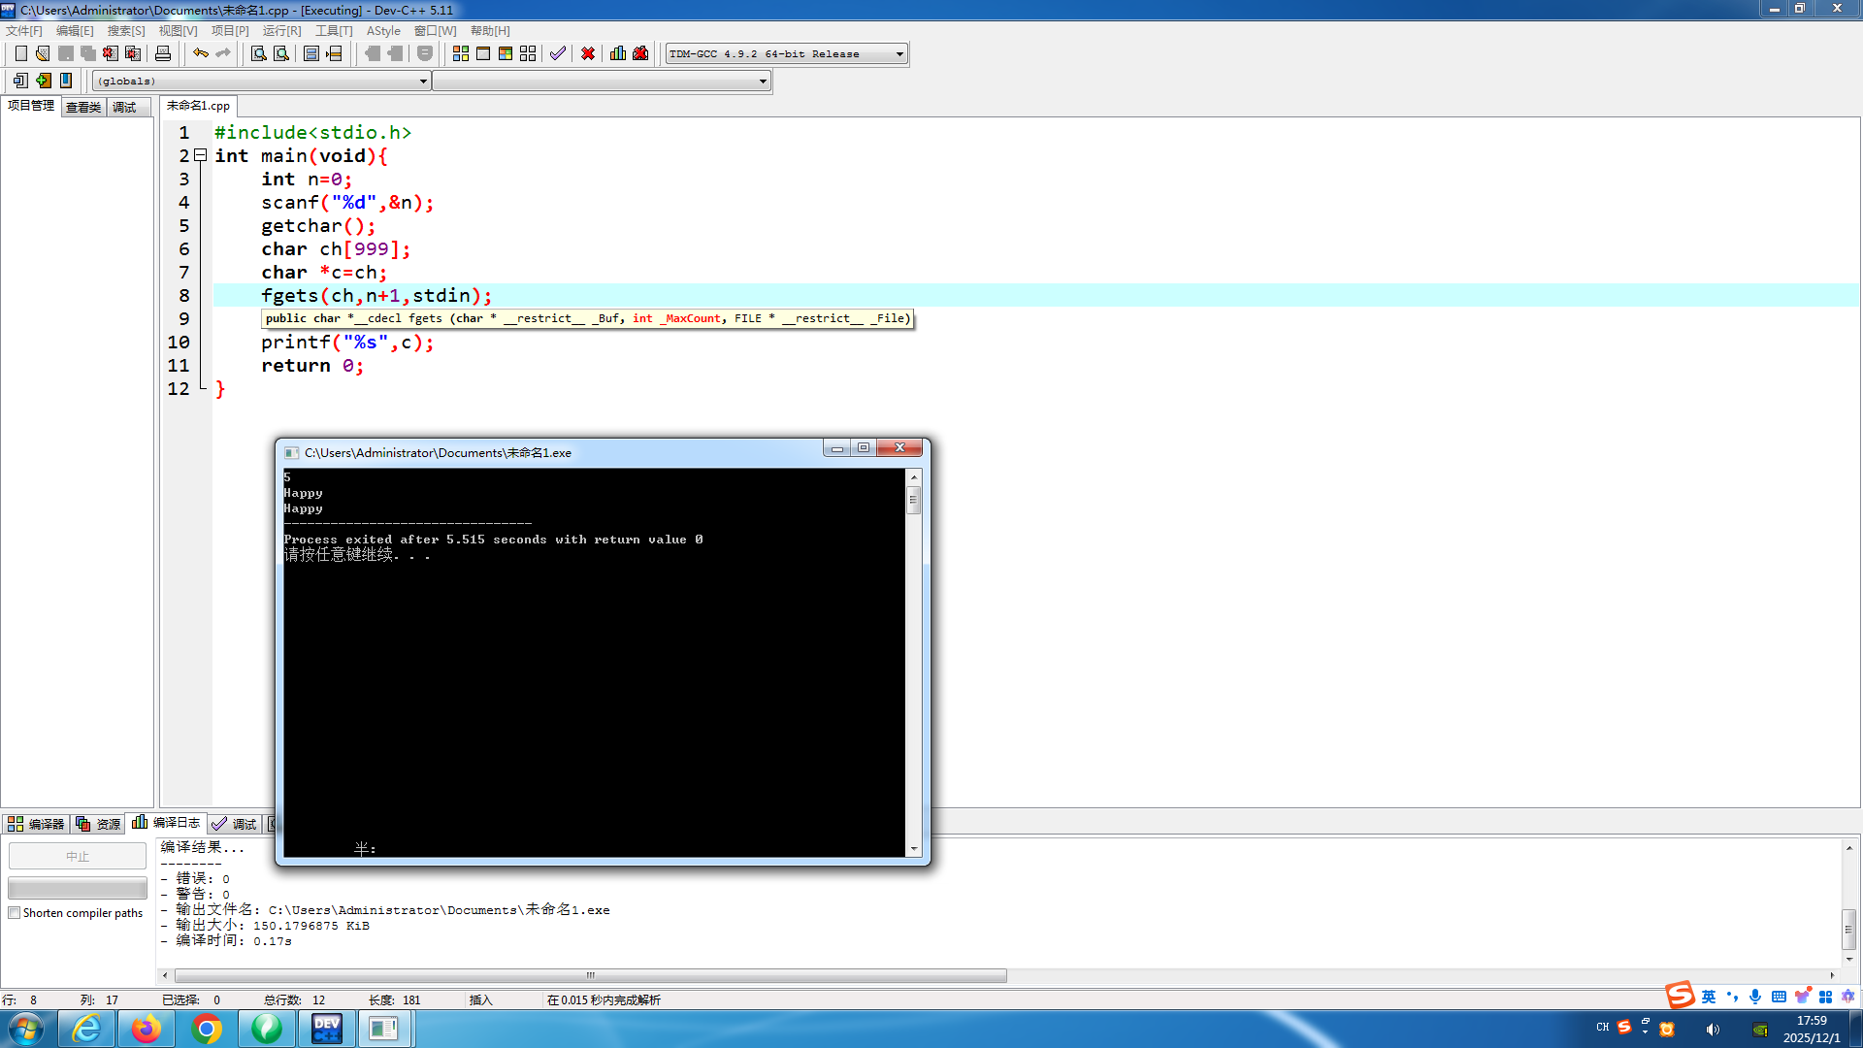
Task: Click the Profile analysis bar chart icon
Action: click(x=618, y=53)
